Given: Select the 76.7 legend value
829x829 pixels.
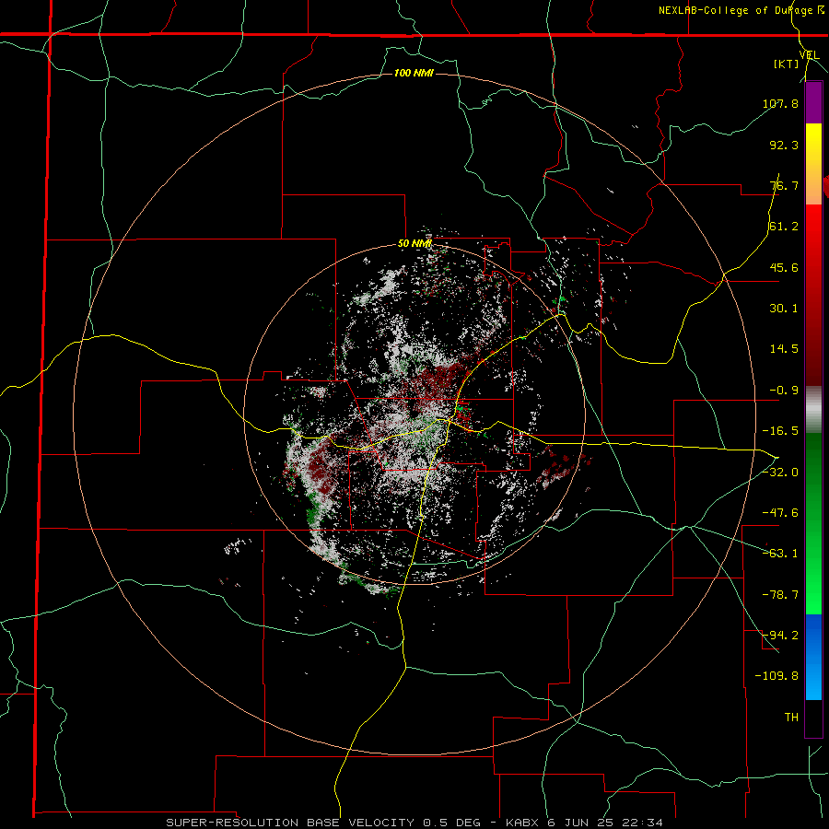Looking at the screenshot, I should [784, 185].
